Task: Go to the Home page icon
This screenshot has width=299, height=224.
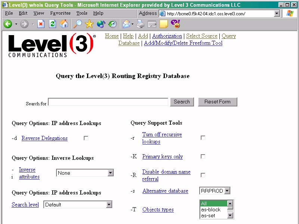Action: (x=64, y=24)
